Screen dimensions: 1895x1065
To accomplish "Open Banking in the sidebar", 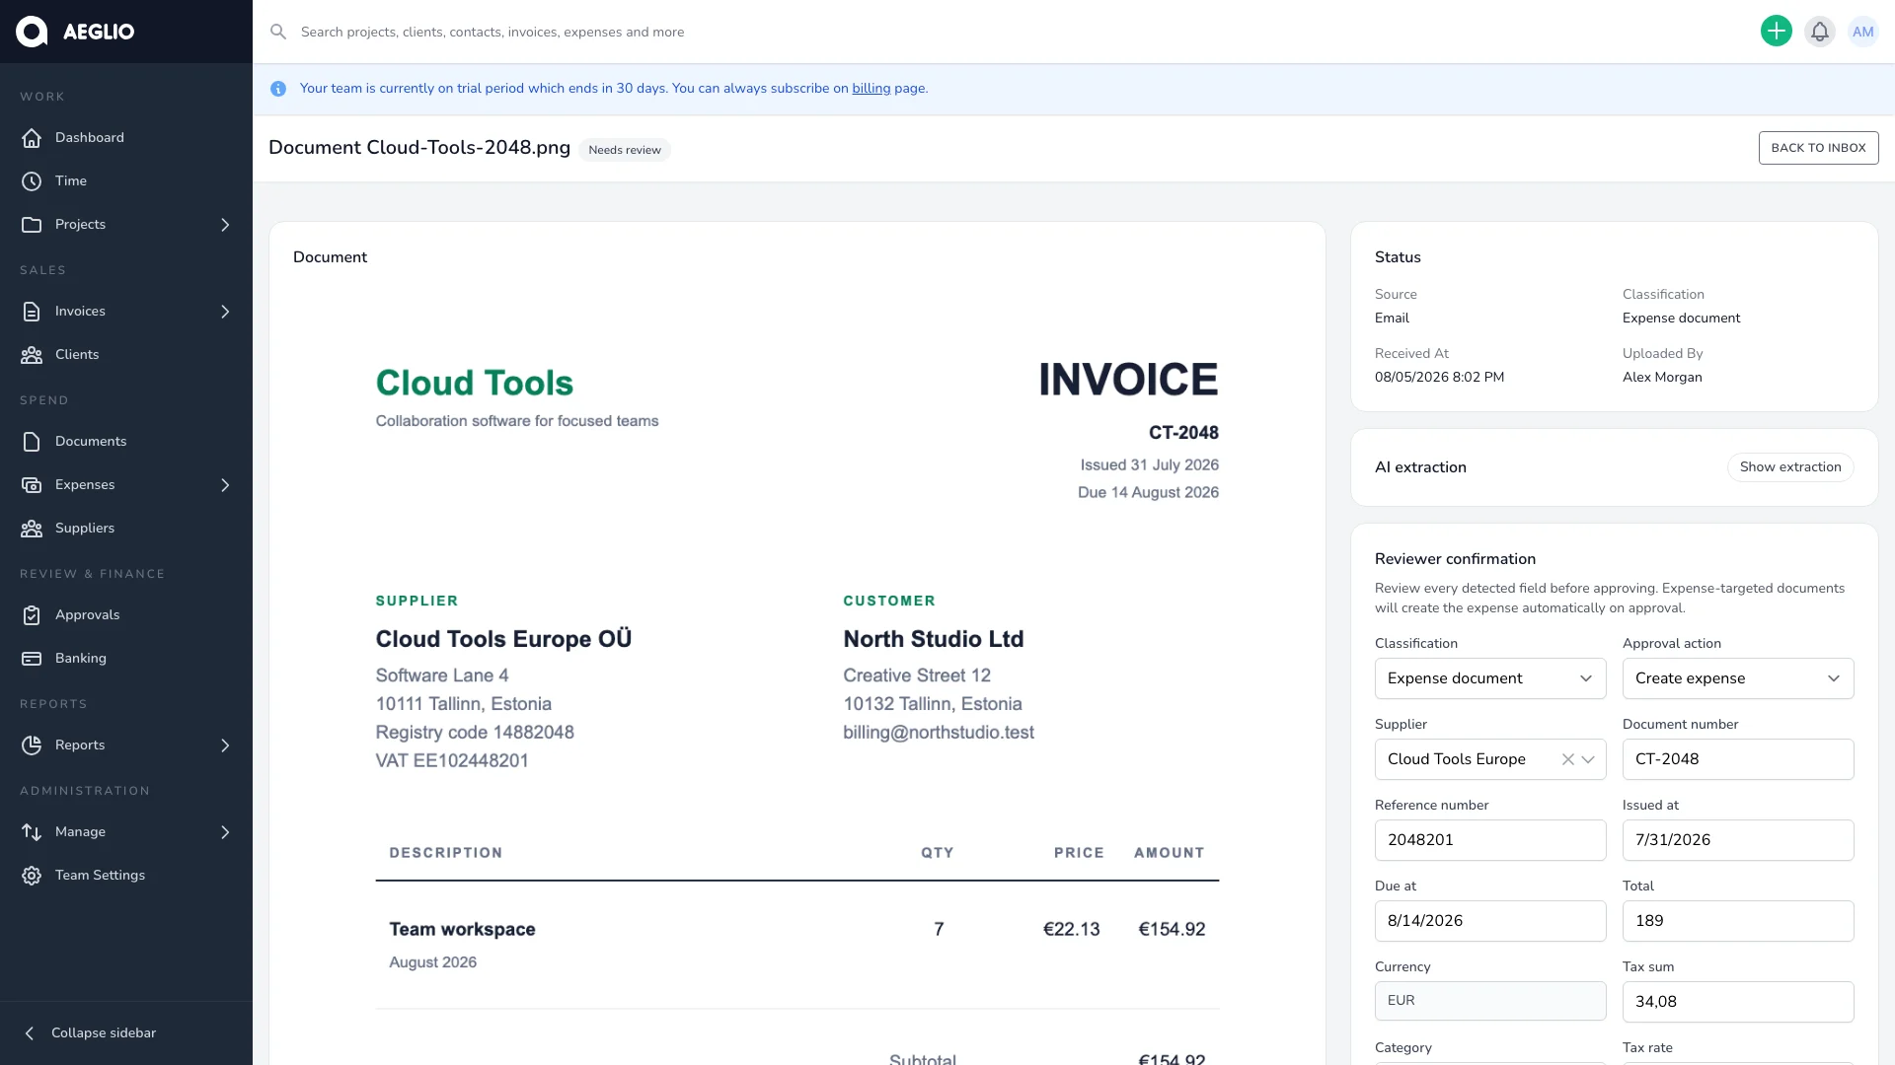I will 126,659.
